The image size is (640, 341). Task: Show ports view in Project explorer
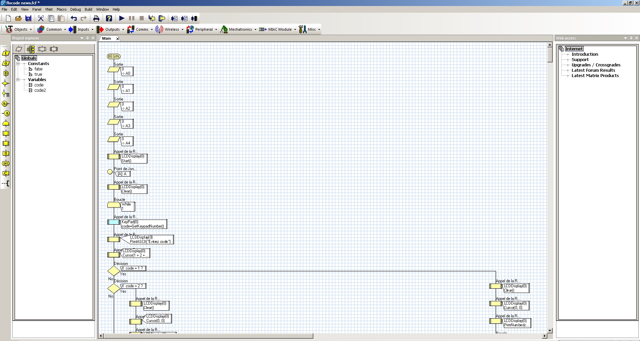19,49
